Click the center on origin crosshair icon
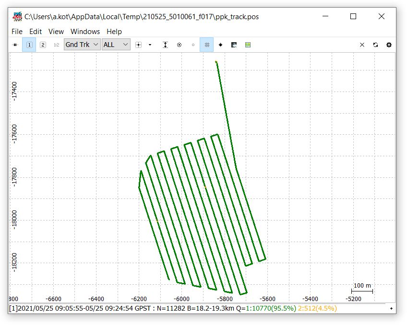 pos(138,45)
